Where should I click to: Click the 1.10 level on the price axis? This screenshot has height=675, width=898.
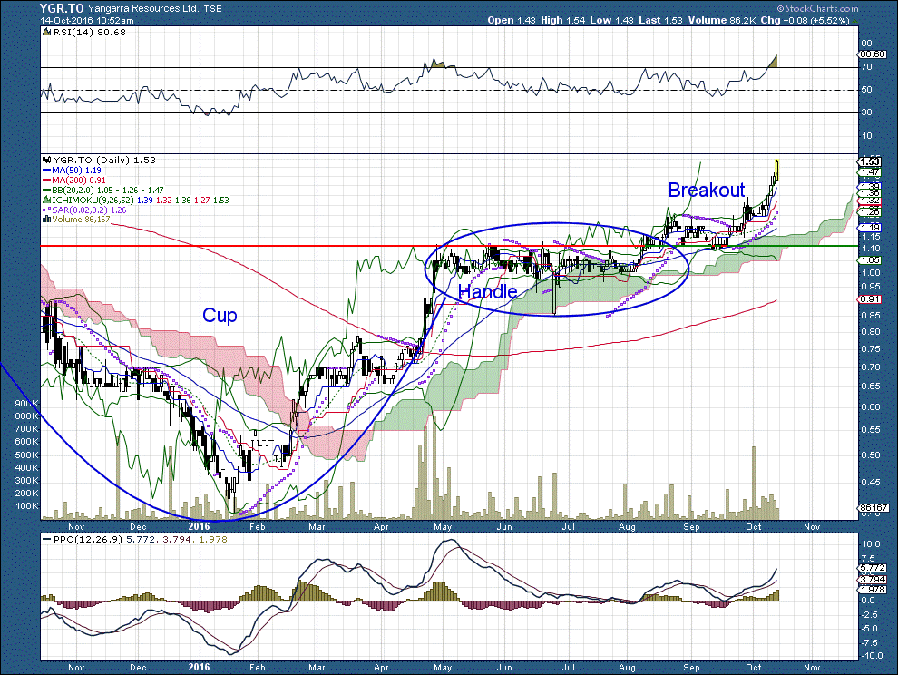point(871,249)
